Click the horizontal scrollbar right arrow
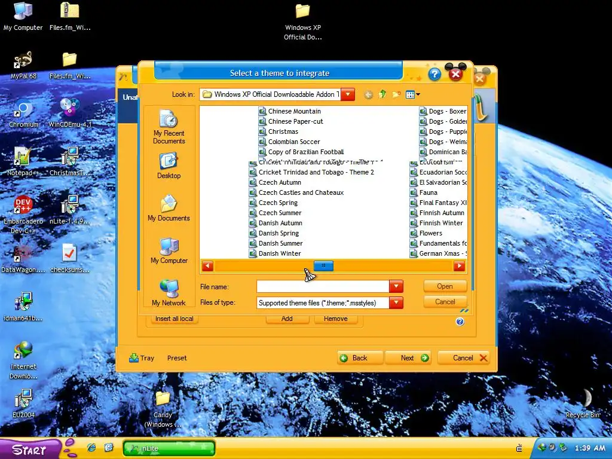 [459, 266]
